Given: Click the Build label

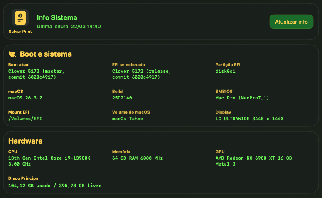Looking at the screenshot, I should (117, 91).
